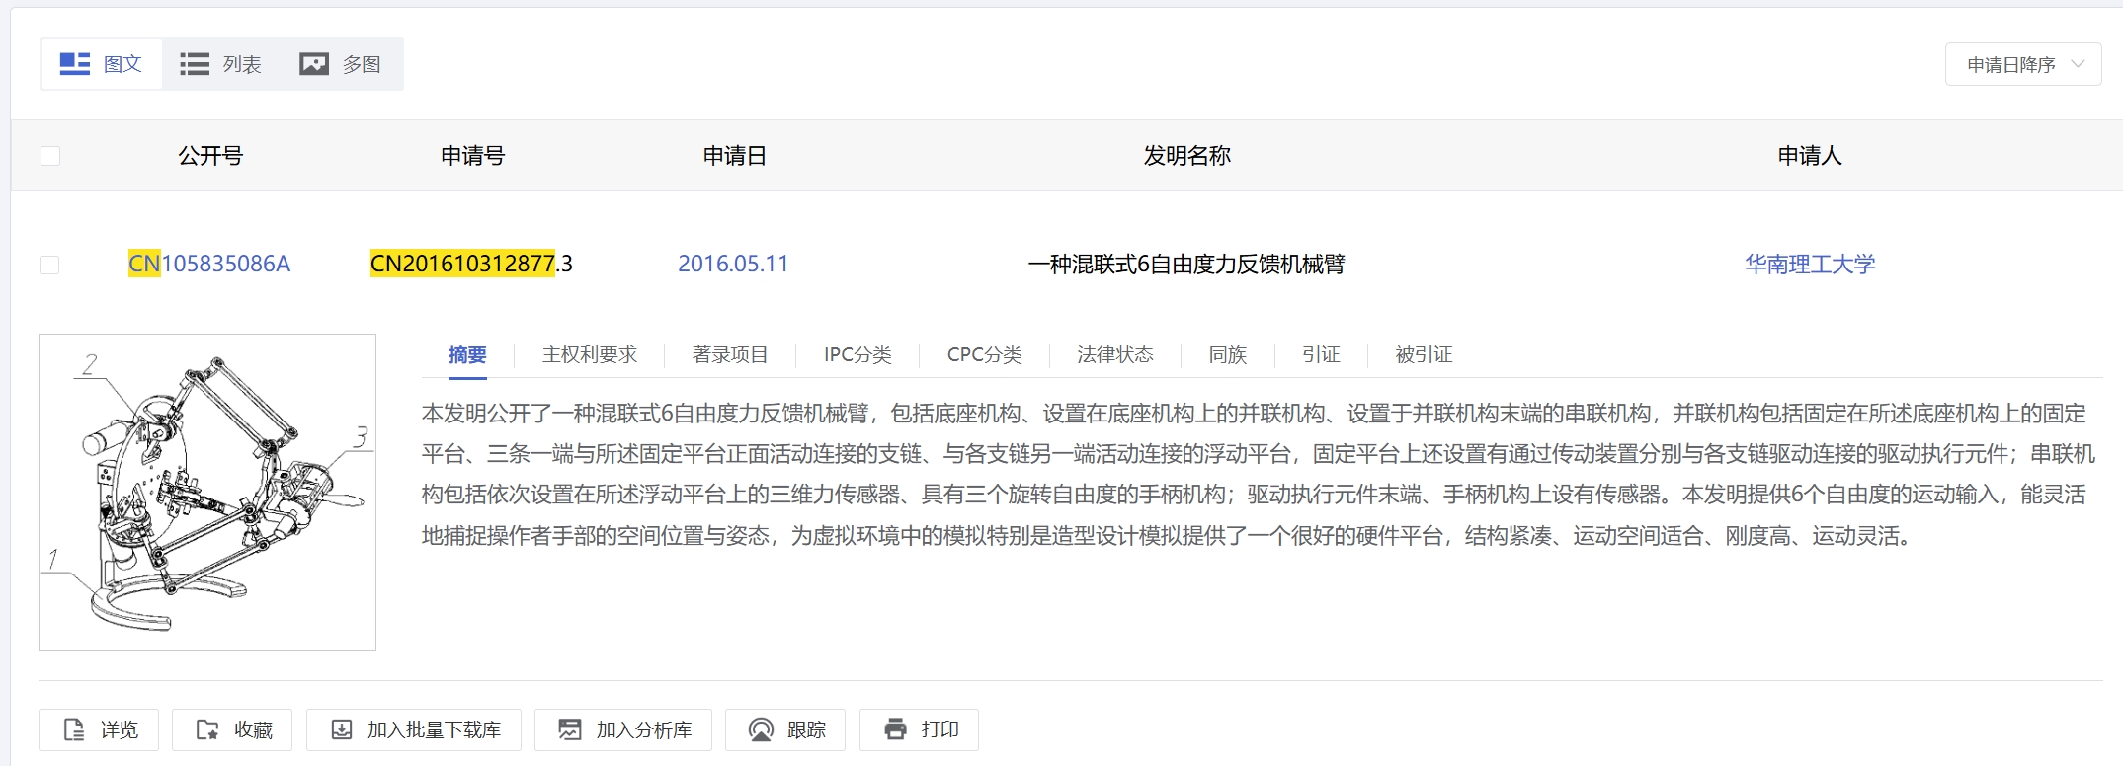Click the 申请日 column header
Viewport: 2123px width, 766px height.
point(734,155)
